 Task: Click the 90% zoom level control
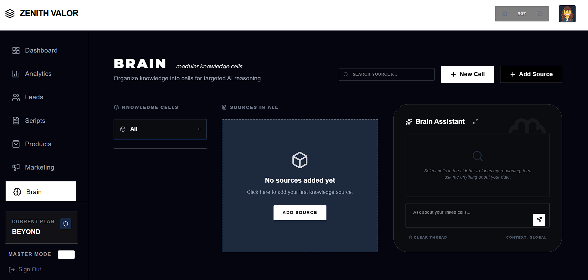(x=522, y=14)
